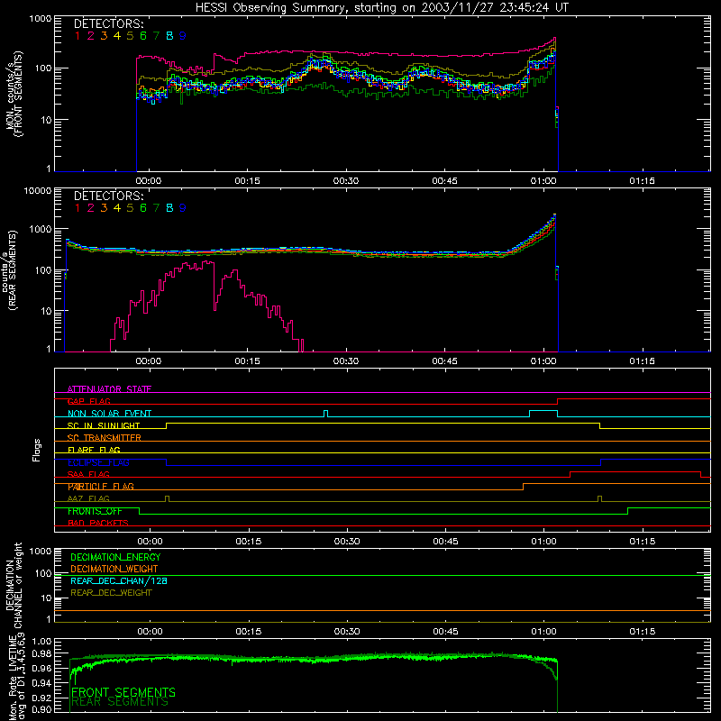Click the DECIMATION CHANNEL or weight axis title
721x721 pixels.
[x=14, y=585]
